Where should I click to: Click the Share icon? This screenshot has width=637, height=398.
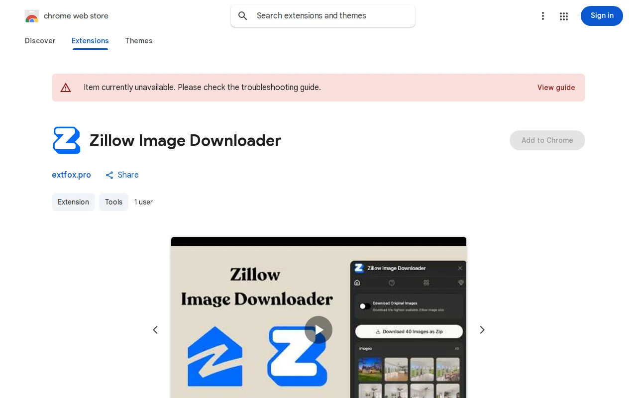pyautogui.click(x=109, y=175)
